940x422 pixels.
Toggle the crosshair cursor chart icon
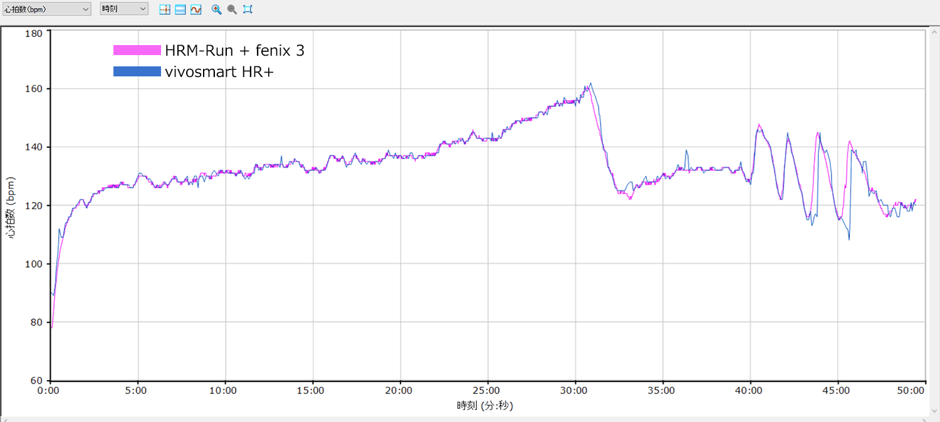click(x=165, y=9)
